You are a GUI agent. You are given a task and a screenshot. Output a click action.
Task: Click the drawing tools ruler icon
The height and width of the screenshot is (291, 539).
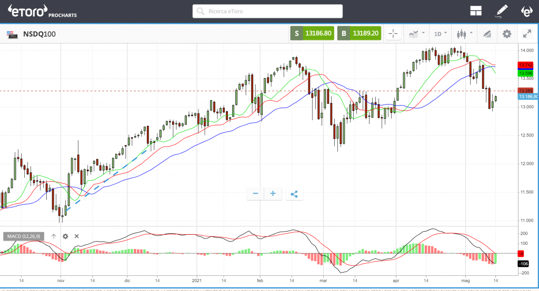coord(487,34)
